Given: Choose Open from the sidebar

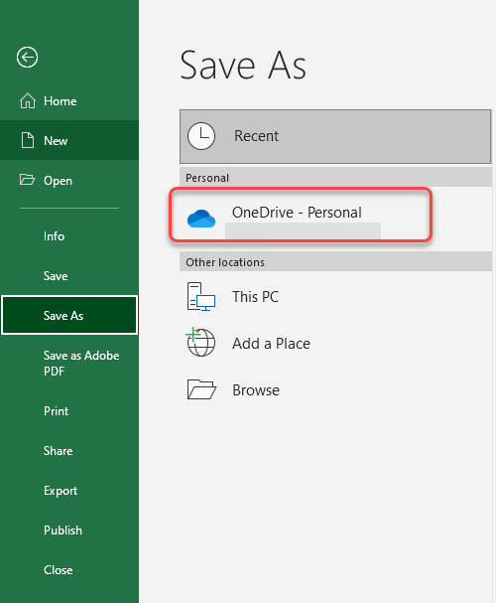Looking at the screenshot, I should point(69,180).
